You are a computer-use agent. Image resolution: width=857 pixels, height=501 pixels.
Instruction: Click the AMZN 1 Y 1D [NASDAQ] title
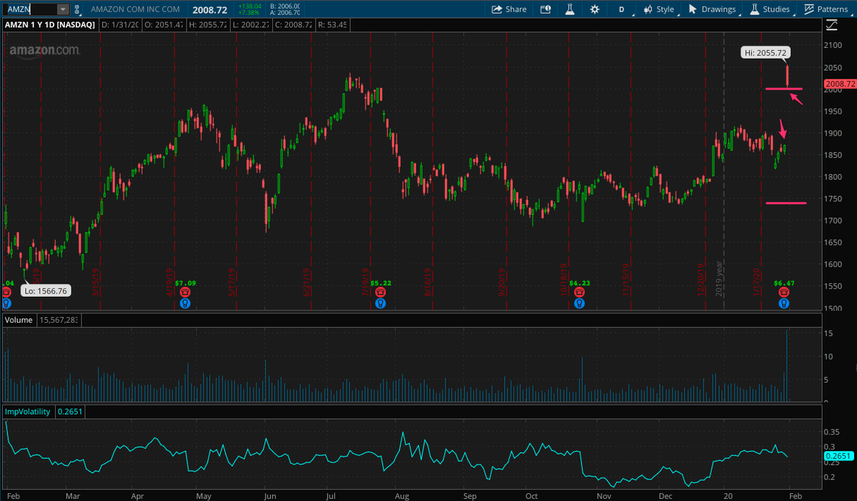pos(50,25)
